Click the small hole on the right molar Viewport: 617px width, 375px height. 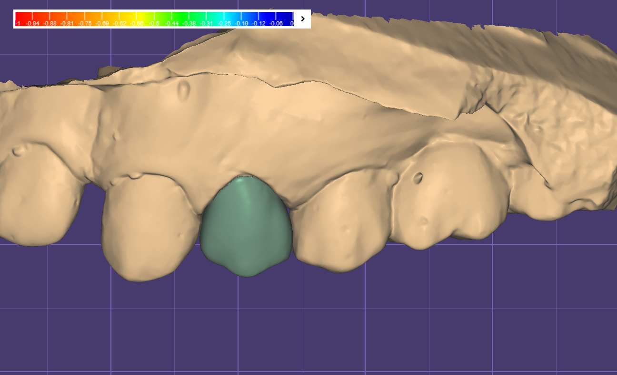tap(418, 178)
